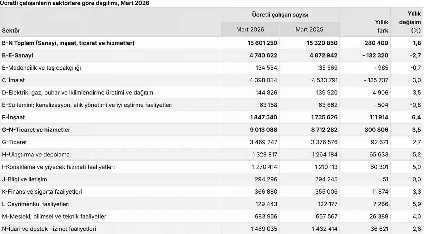
Task: Select the difference - 132 320
Action: click(x=375, y=56)
